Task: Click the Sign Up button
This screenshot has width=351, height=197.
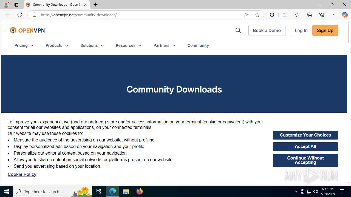Action: (x=325, y=30)
